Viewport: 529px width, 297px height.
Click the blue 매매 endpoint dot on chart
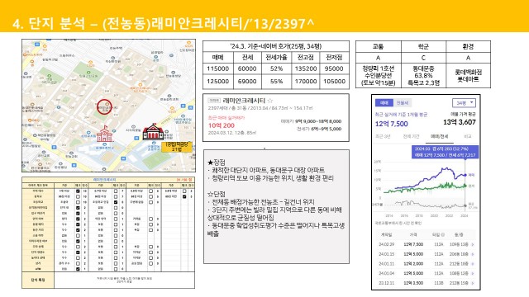pyautogui.click(x=465, y=175)
